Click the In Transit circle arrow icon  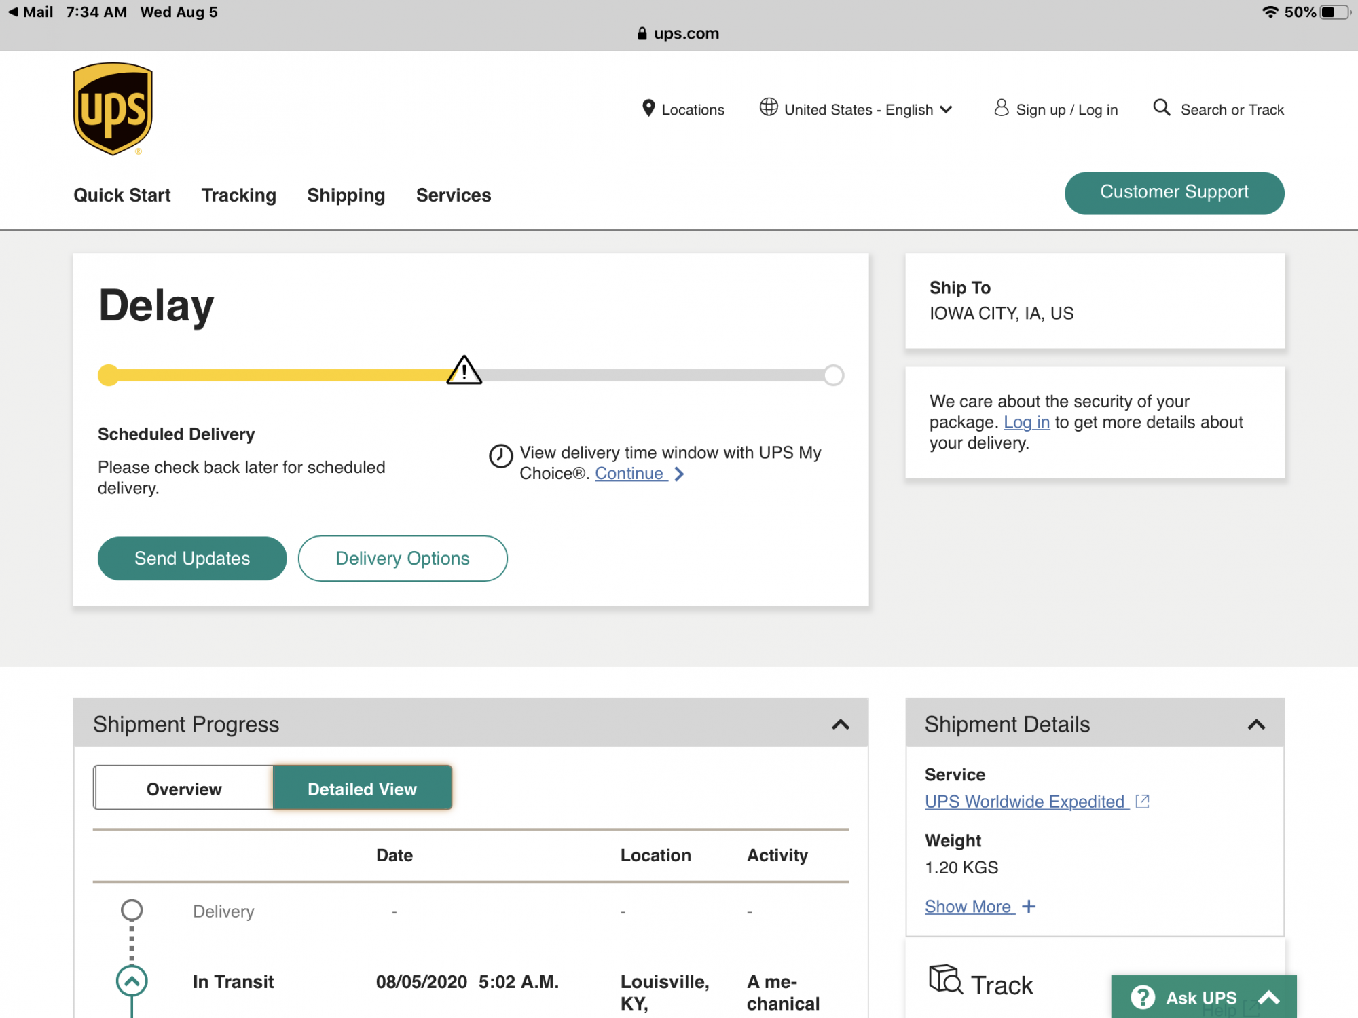[132, 981]
